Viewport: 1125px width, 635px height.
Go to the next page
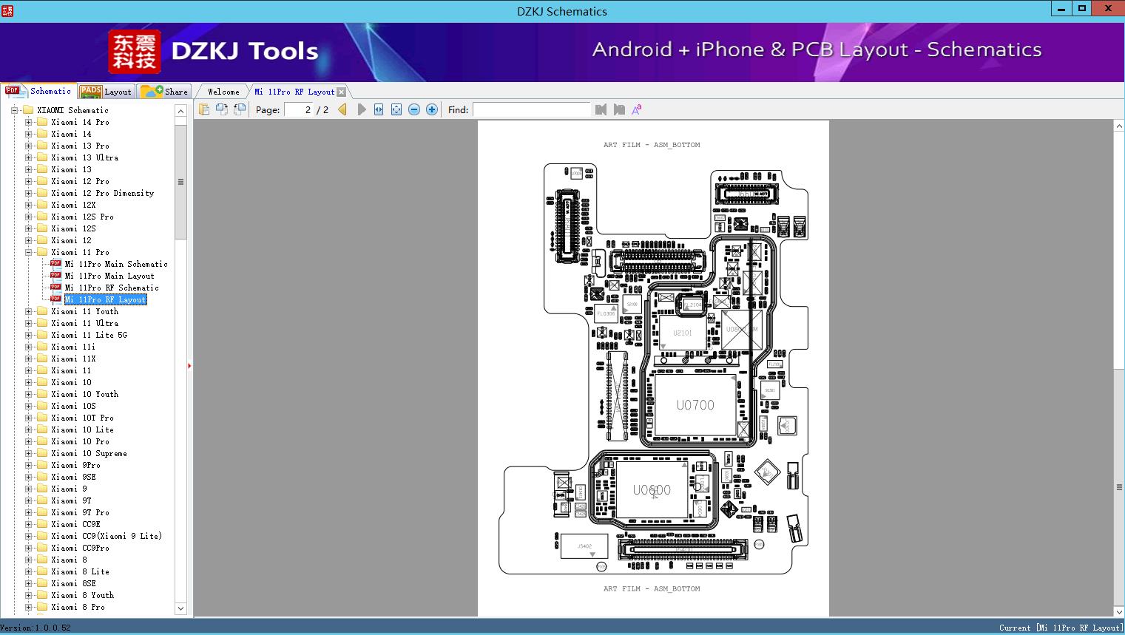pyautogui.click(x=361, y=109)
